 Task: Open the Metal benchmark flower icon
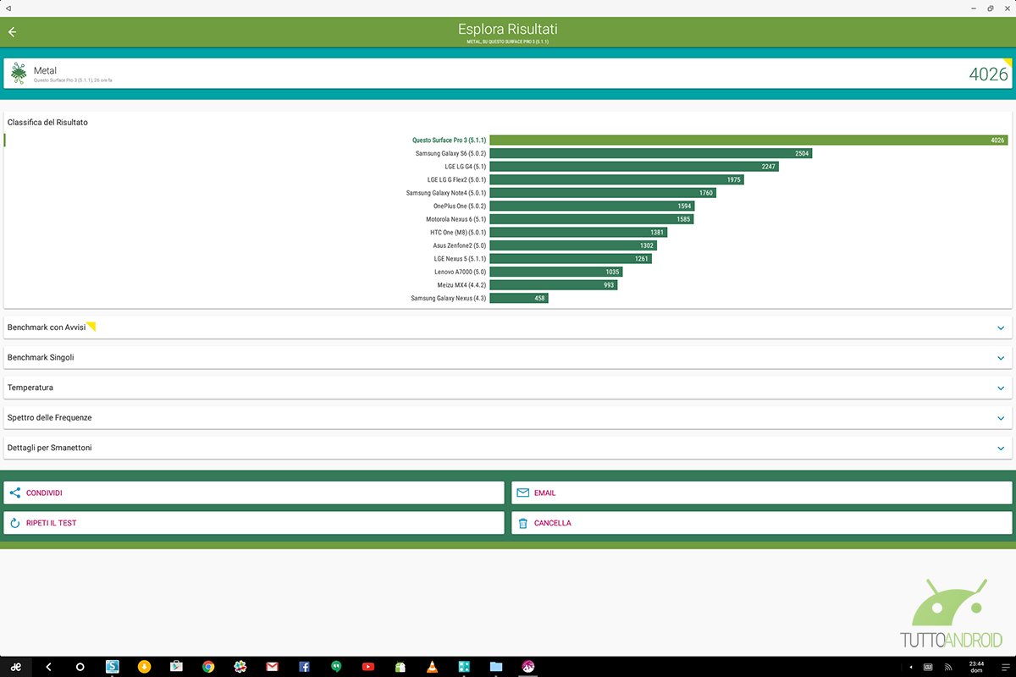pyautogui.click(x=19, y=74)
